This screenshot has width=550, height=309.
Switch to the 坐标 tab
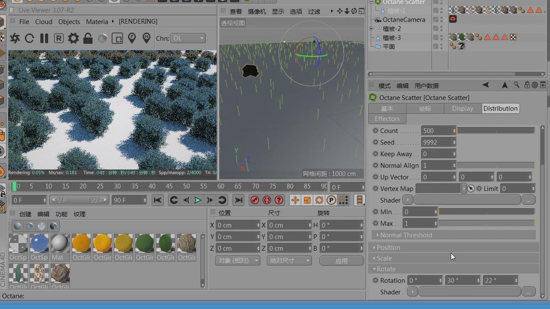[425, 109]
